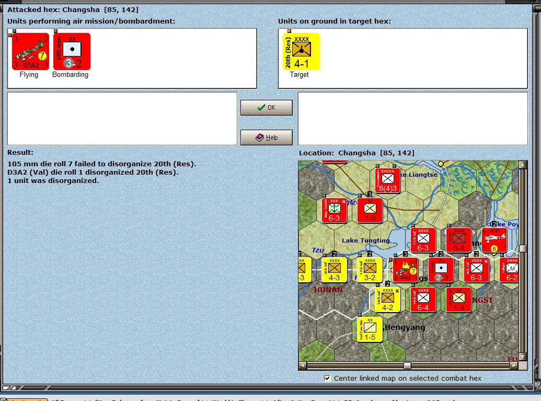Viewport: 541px width, 401px height.
Task: Click the 'D3A2 (Val) die roll 1' result line
Action: click(93, 172)
